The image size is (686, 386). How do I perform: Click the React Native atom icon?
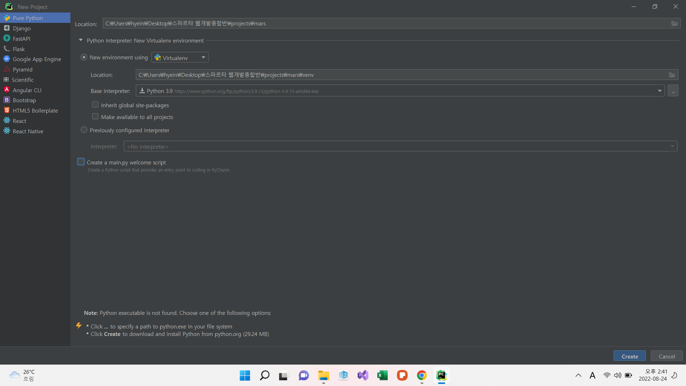(7, 131)
